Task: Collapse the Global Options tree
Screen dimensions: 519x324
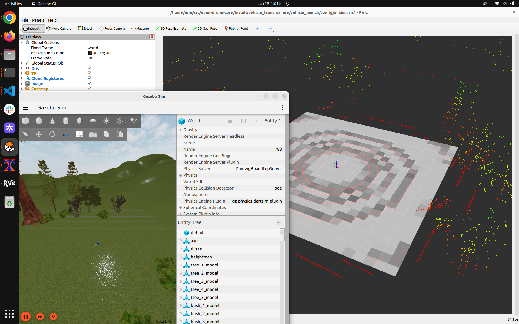Action: pos(22,43)
